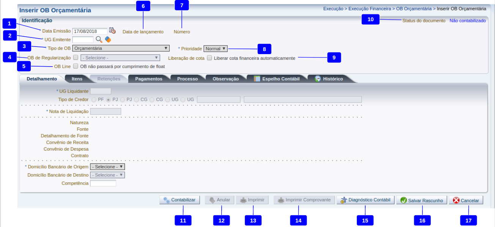Open the Prioridade dropdown
The height and width of the screenshot is (227, 495).
tap(216, 48)
